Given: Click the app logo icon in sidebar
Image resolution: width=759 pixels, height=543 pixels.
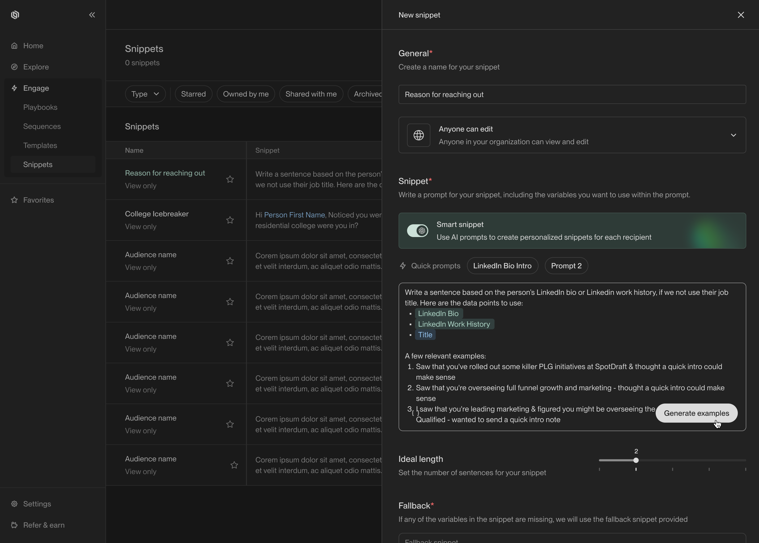Looking at the screenshot, I should coord(15,15).
